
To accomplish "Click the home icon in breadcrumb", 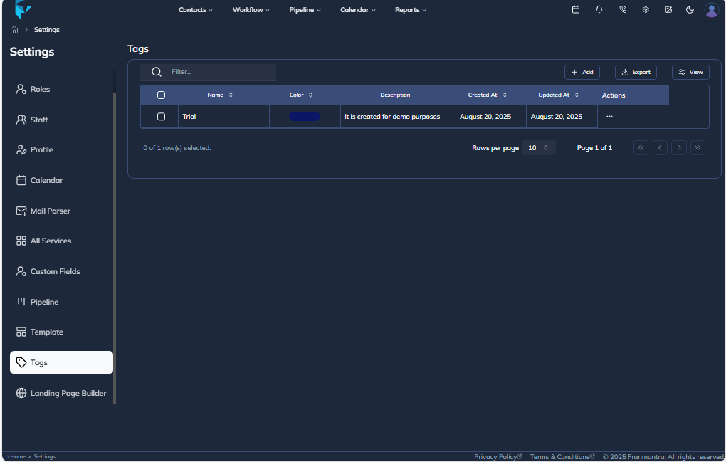I will (14, 30).
